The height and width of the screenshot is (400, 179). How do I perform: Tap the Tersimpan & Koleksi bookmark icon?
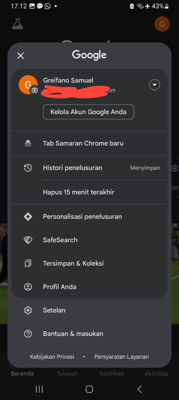[28, 263]
